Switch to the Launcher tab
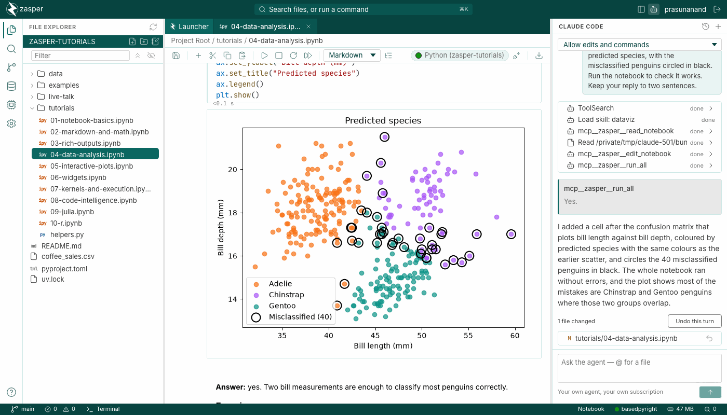This screenshot has width=727, height=415. coord(189,26)
